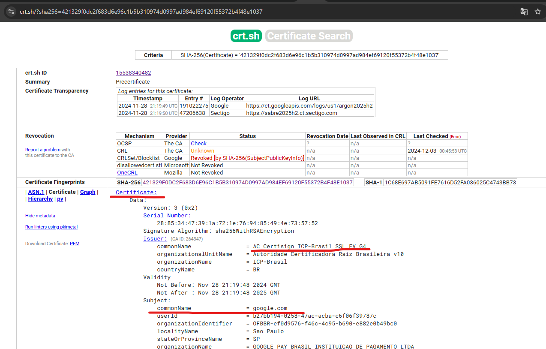Click the 2024-12-03 last checked timestamp
The width and height of the screenshot is (546, 349).
437,150
